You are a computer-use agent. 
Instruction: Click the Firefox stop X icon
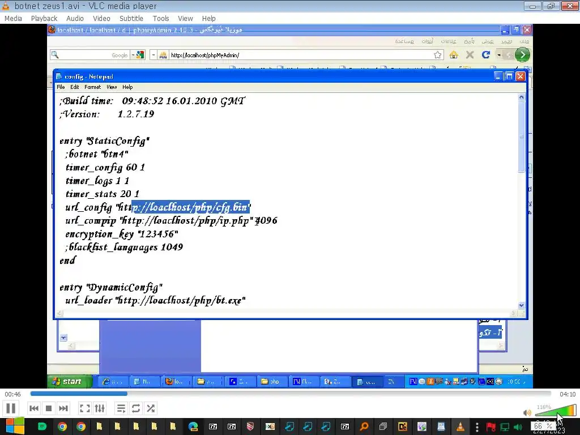[470, 55]
